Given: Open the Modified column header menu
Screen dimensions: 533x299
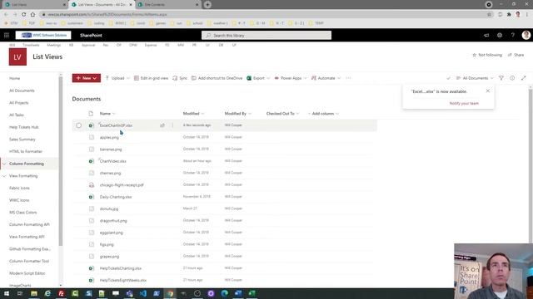Looking at the screenshot, I should tap(193, 114).
